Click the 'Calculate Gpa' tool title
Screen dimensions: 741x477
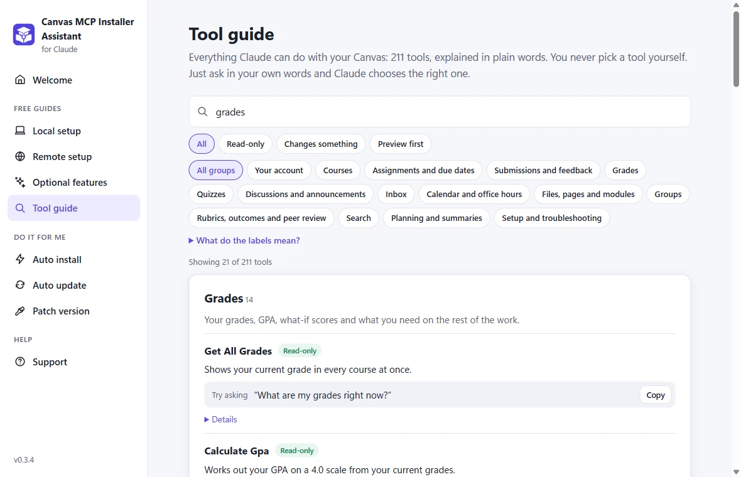pos(236,451)
